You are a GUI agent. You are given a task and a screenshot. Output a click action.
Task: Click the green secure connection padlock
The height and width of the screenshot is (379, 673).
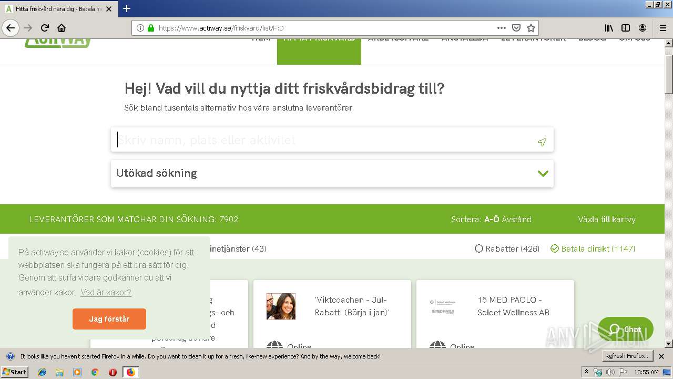pos(151,28)
